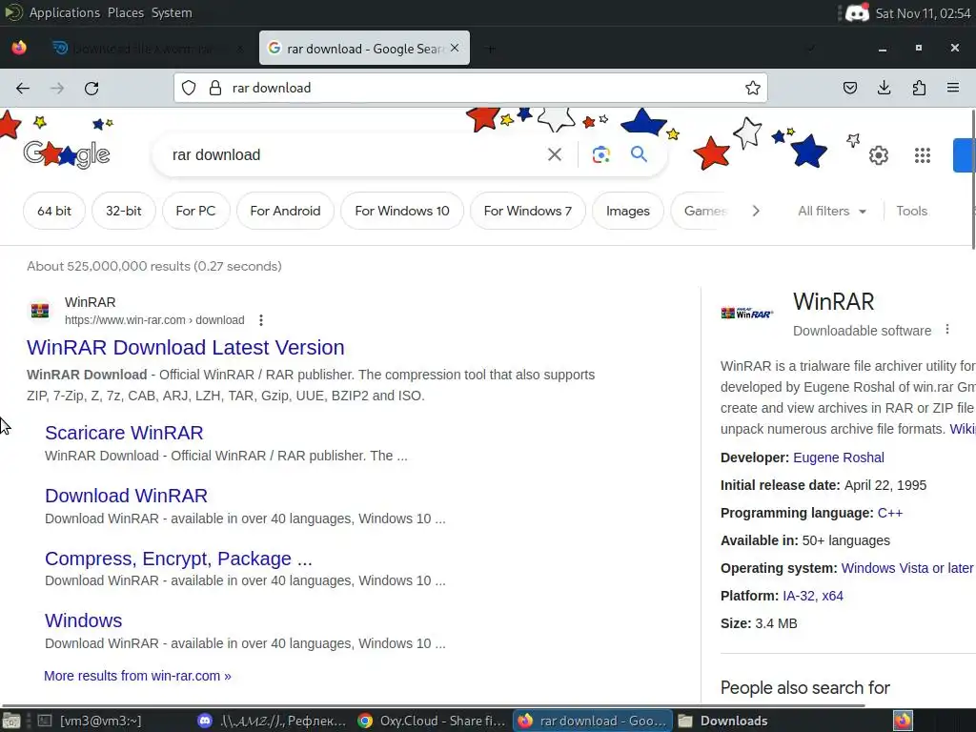Image resolution: width=976 pixels, height=732 pixels.
Task: Open the Compress, Encrypt, Package sitelink
Action: (178, 559)
